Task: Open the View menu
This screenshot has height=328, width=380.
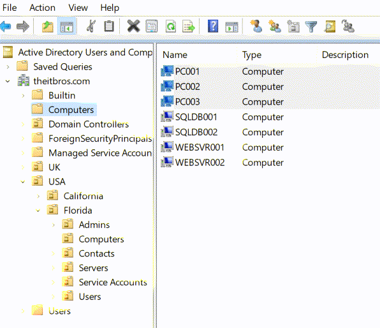Action: point(78,8)
